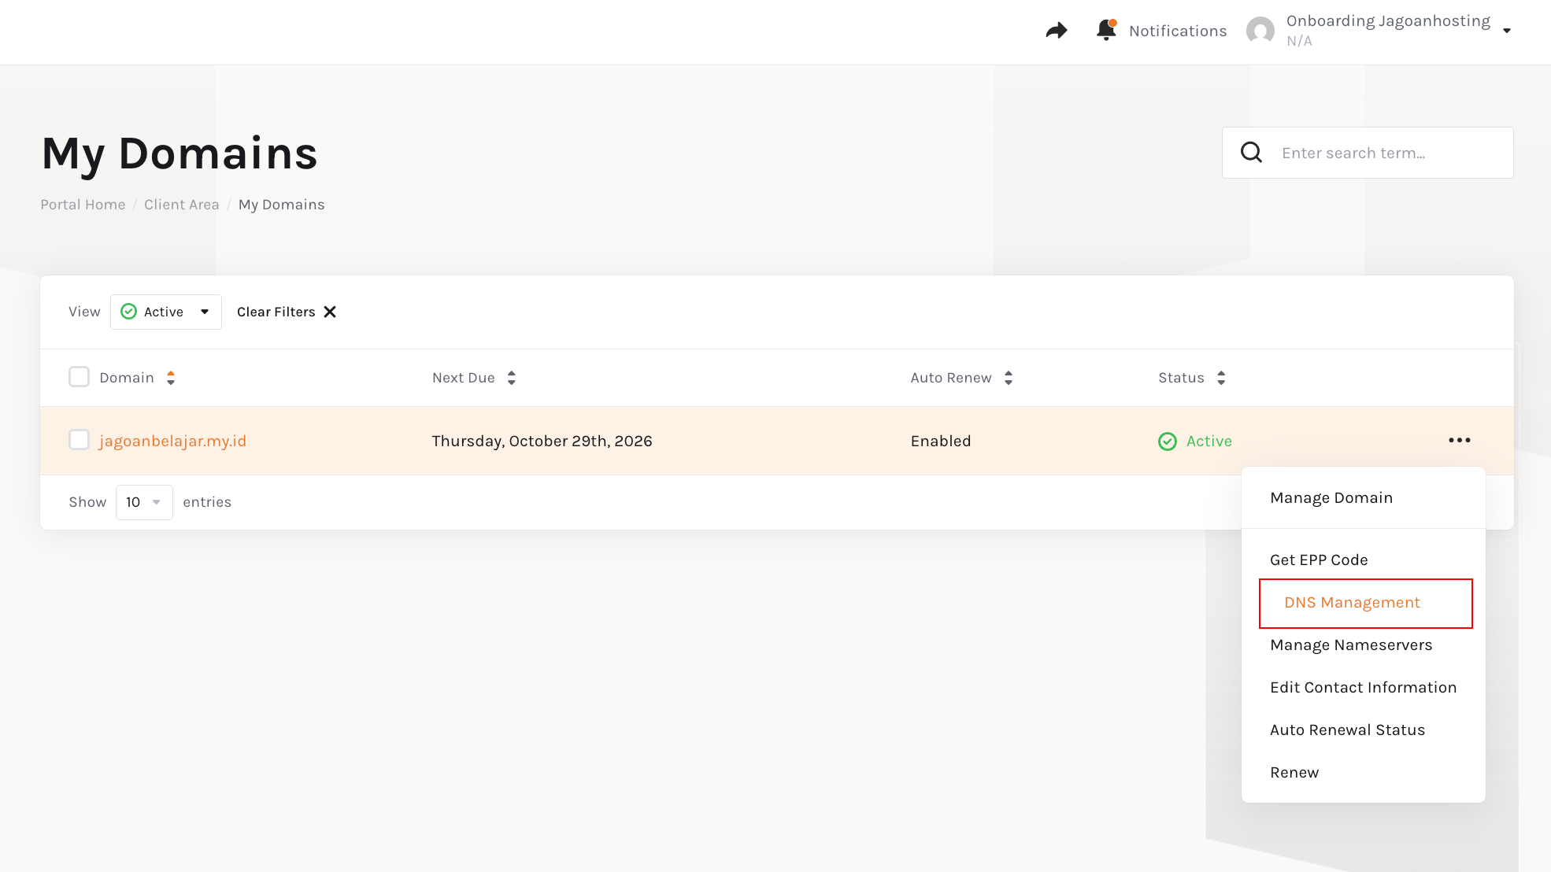This screenshot has height=872, width=1551.
Task: Tick the select-all checkbox in Domain header
Action: pos(79,377)
